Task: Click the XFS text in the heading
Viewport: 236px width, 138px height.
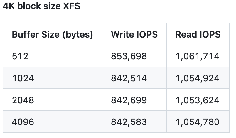Action: tap(71, 6)
